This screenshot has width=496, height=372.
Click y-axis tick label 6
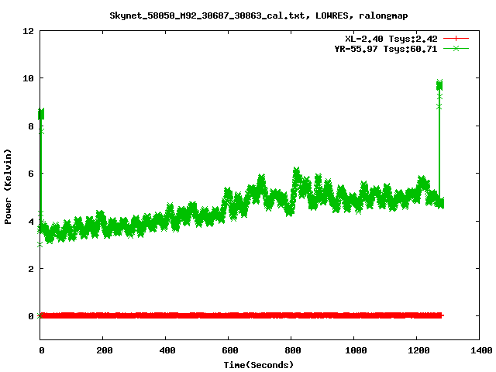coord(31,174)
